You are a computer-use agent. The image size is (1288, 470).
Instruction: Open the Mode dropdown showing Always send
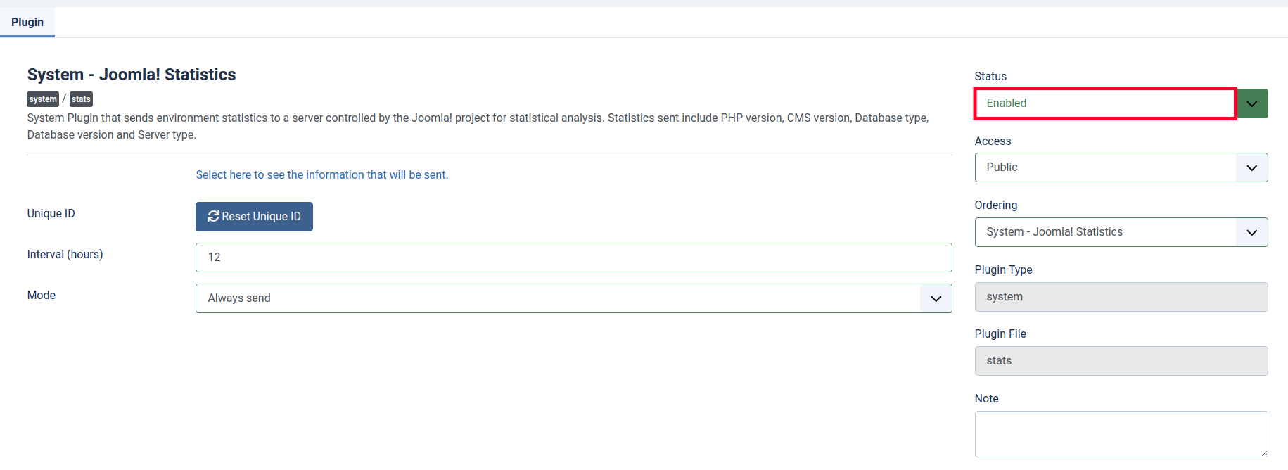coord(556,298)
